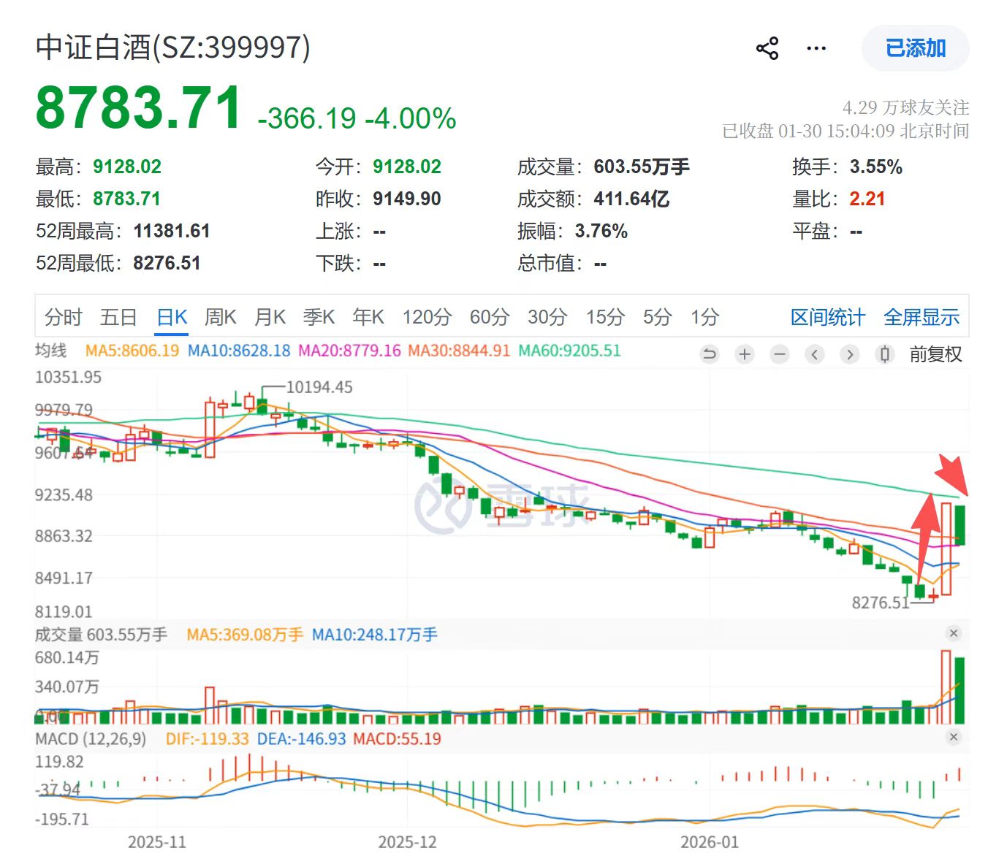The width and height of the screenshot is (988, 856).
Task: Click the MA10:8628.18 legend label
Action: (239, 351)
